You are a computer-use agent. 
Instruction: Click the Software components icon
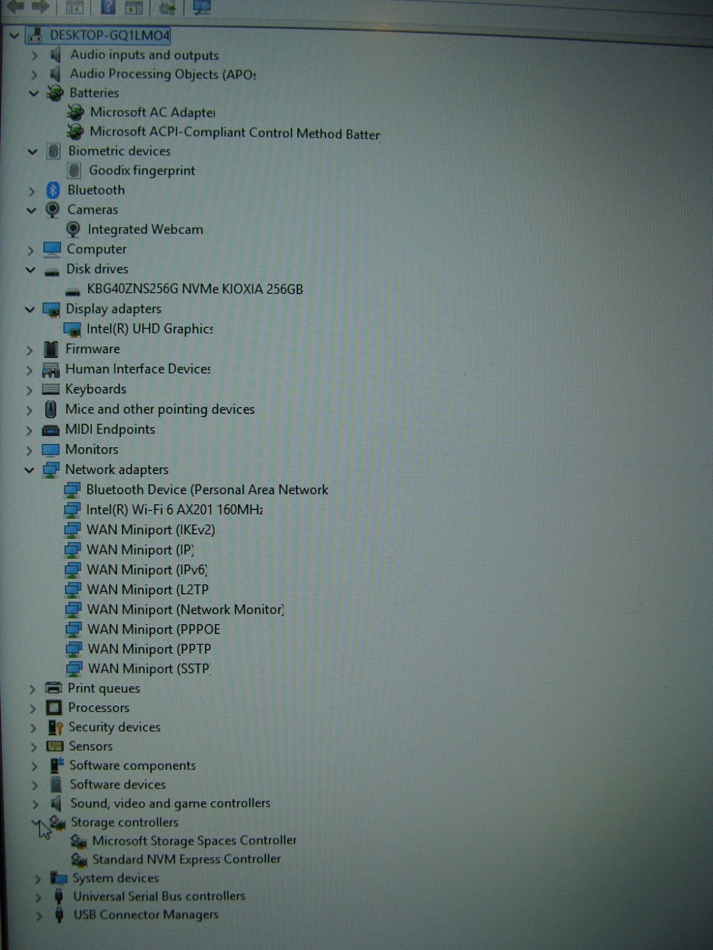pyautogui.click(x=56, y=765)
